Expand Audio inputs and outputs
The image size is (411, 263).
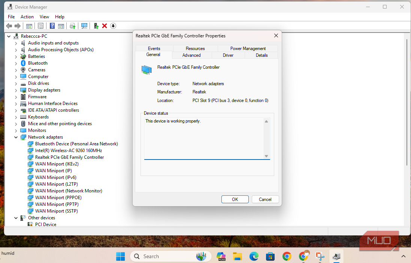(x=16, y=43)
